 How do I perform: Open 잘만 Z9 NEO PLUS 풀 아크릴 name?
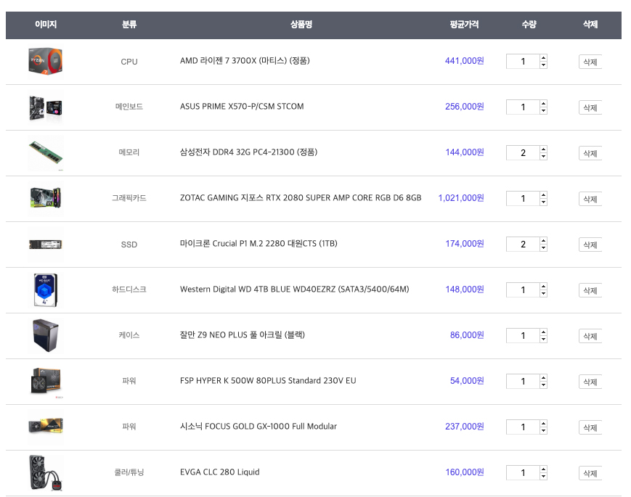click(243, 335)
